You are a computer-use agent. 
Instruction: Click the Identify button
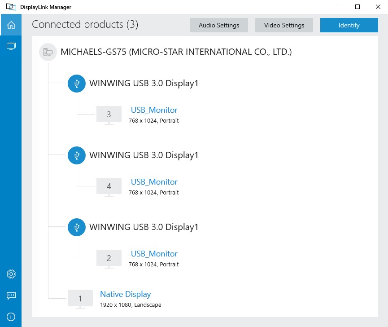[x=349, y=25]
